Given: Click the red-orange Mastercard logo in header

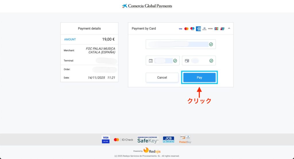Looking at the screenshot, I should click(186, 29).
